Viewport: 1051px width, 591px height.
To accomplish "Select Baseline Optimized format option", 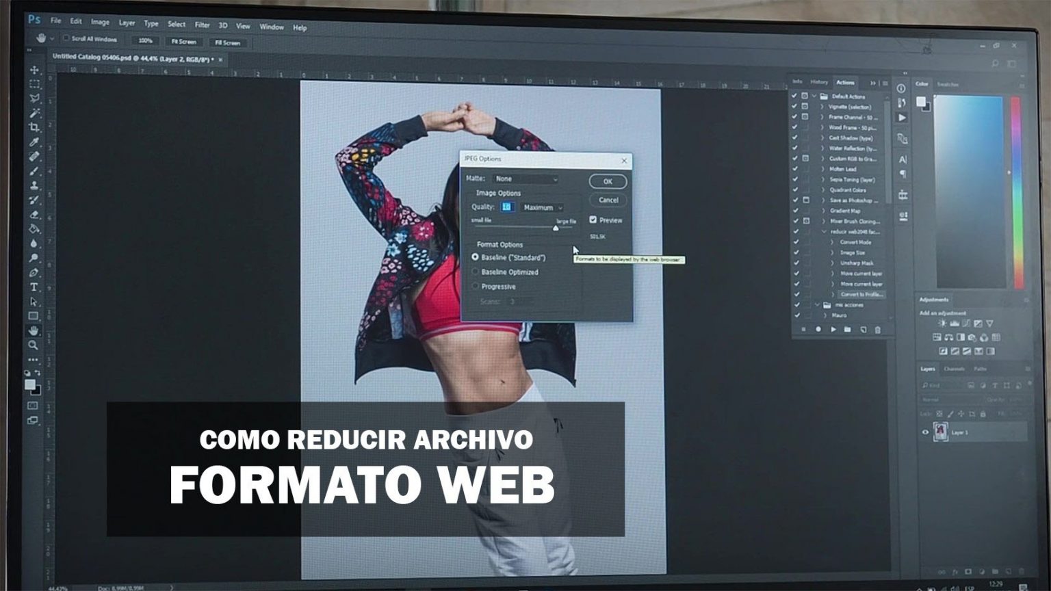I will pos(476,272).
